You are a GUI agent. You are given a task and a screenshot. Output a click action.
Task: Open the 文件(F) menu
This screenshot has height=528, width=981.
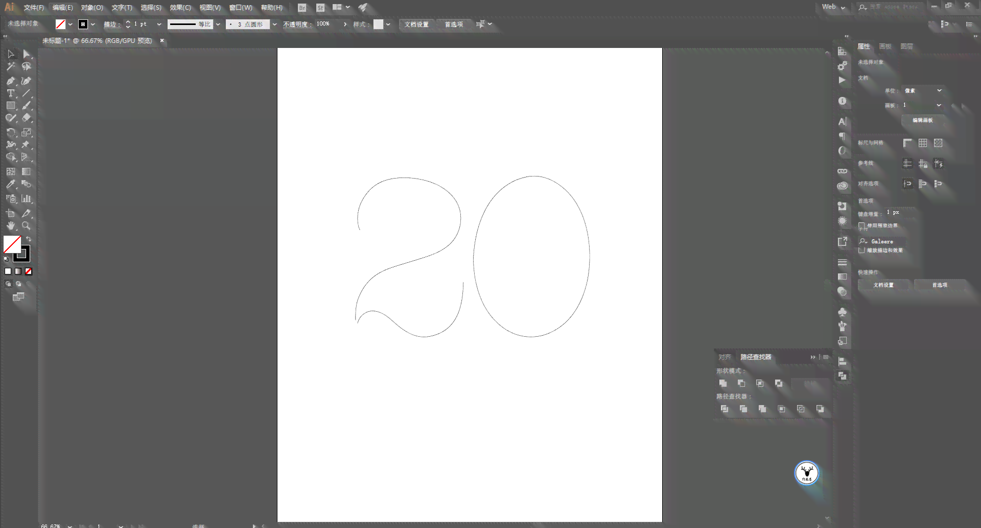coord(34,8)
